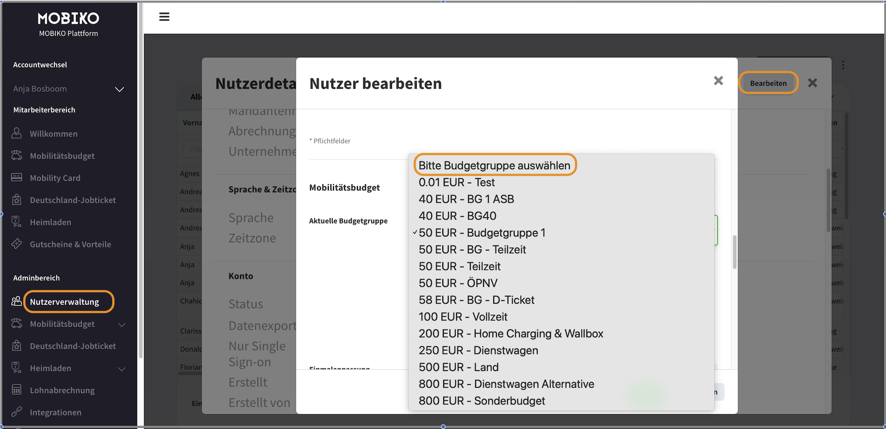Choose 250 EUR - Dienstwagen budget group
Viewport: 886px width, 429px height.
point(478,351)
